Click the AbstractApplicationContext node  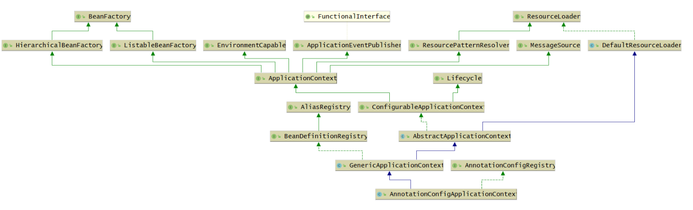[455, 136]
